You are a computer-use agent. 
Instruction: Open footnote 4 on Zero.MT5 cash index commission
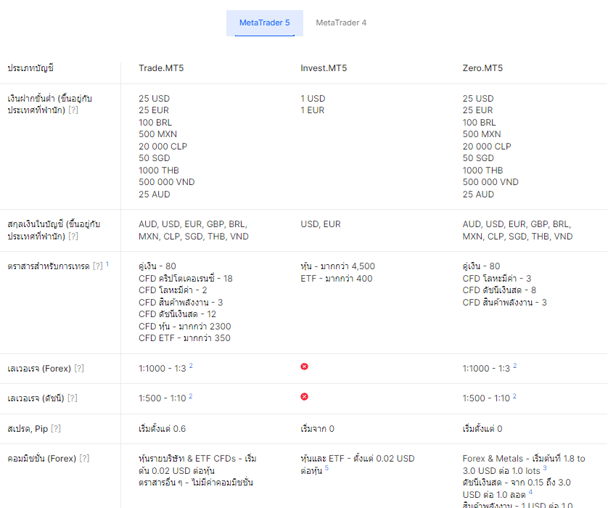(530, 492)
